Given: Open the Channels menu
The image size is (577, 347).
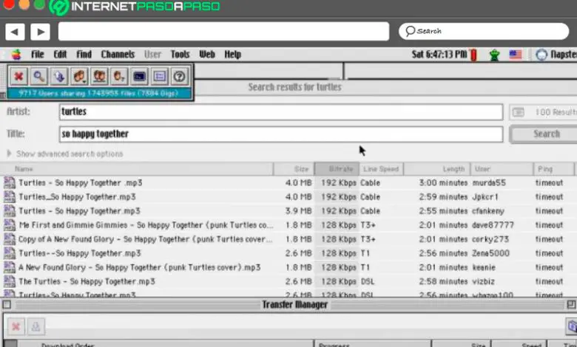Looking at the screenshot, I should [x=118, y=55].
